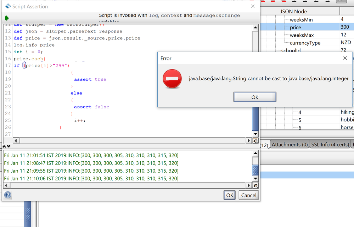Cancel the Script Assertion dialog
Image resolution: width=354 pixels, height=227 pixels.
click(248, 195)
